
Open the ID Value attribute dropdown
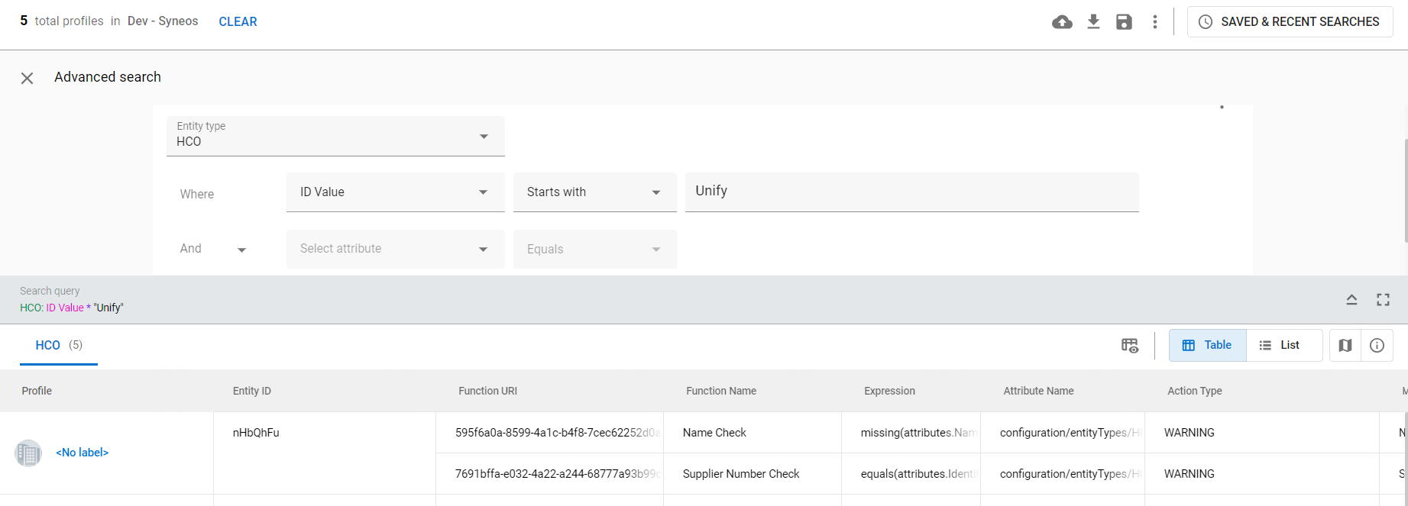pos(395,192)
